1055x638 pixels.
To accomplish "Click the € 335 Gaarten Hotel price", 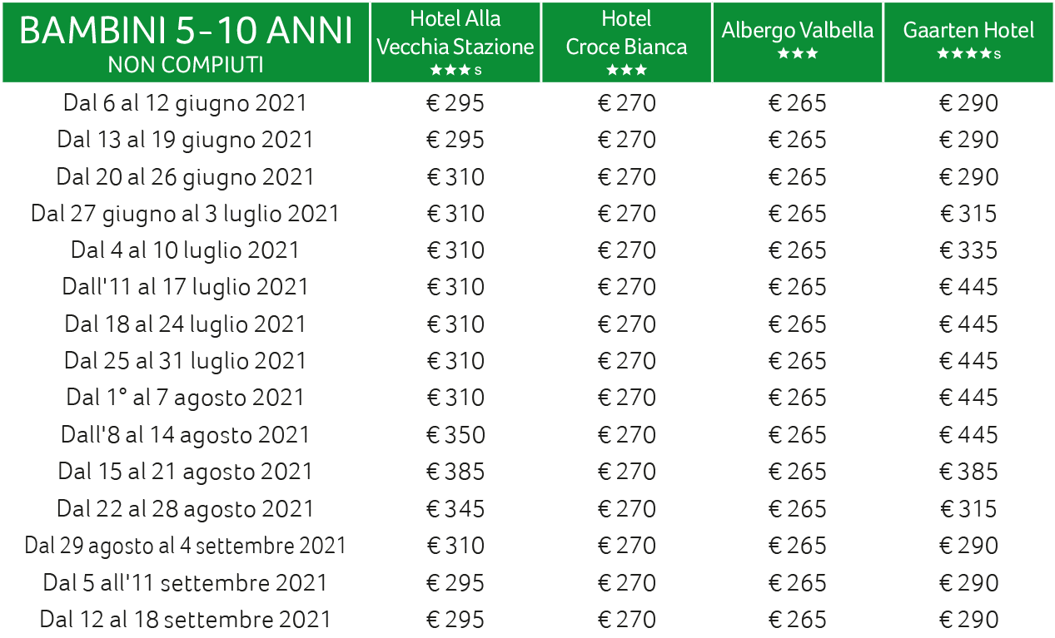I will pyautogui.click(x=968, y=250).
